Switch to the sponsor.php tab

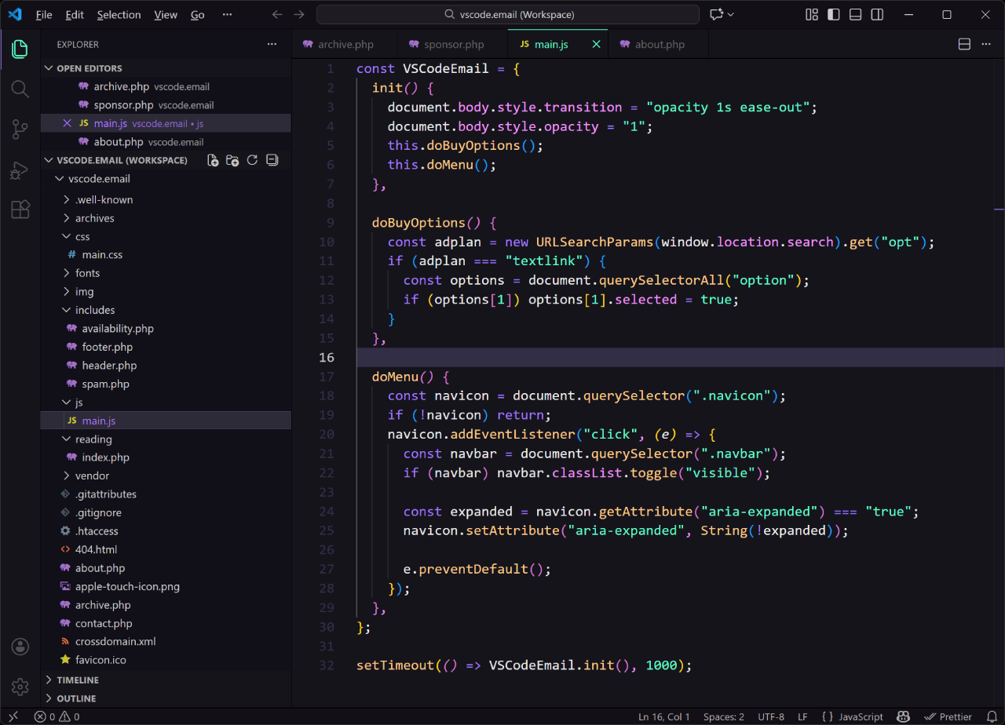click(x=452, y=44)
